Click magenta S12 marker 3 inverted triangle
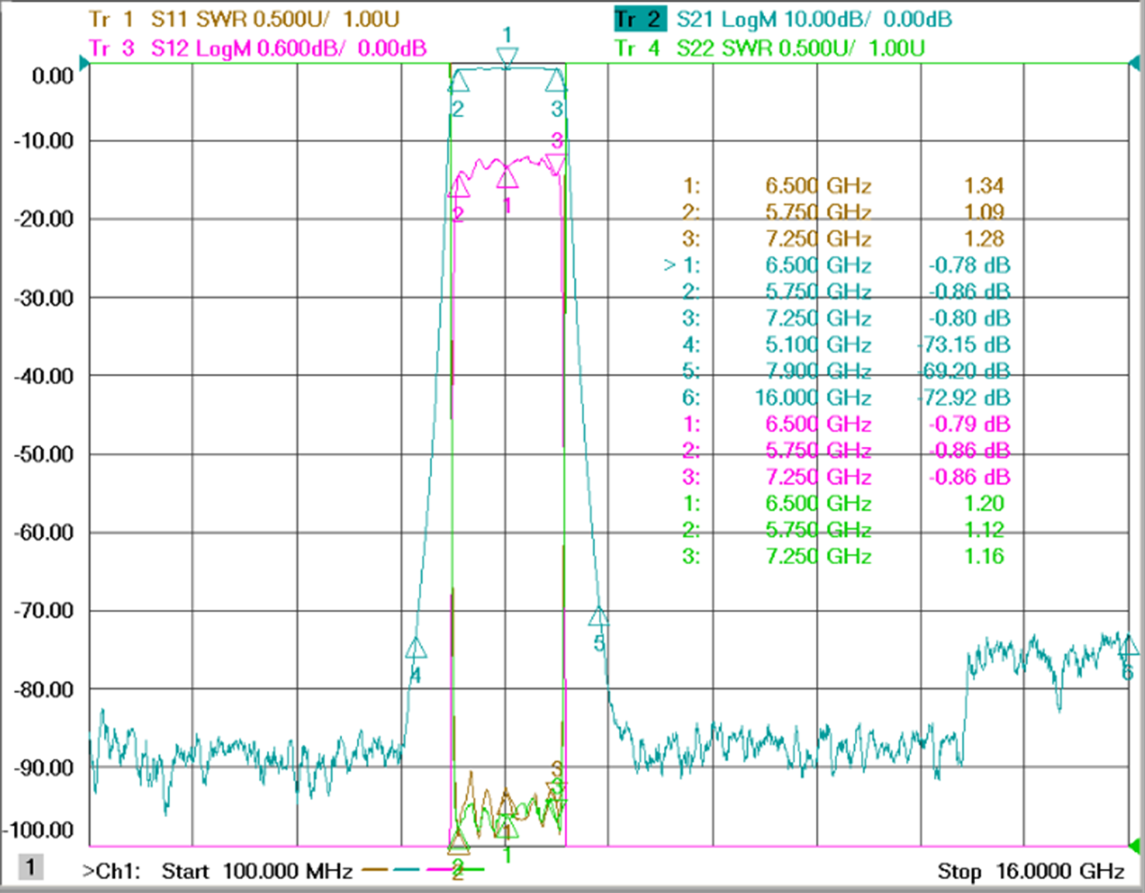This screenshot has height=893, width=1145. pos(556,164)
